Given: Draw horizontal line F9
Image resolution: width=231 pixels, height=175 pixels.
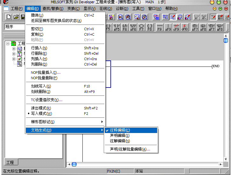Looking at the screenshot, I should coord(160,27).
